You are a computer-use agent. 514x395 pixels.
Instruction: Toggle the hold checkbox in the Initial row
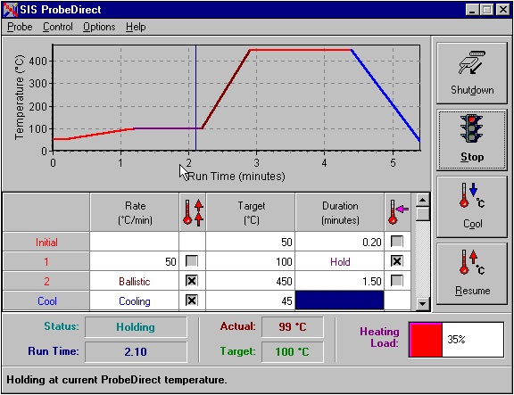(x=397, y=242)
